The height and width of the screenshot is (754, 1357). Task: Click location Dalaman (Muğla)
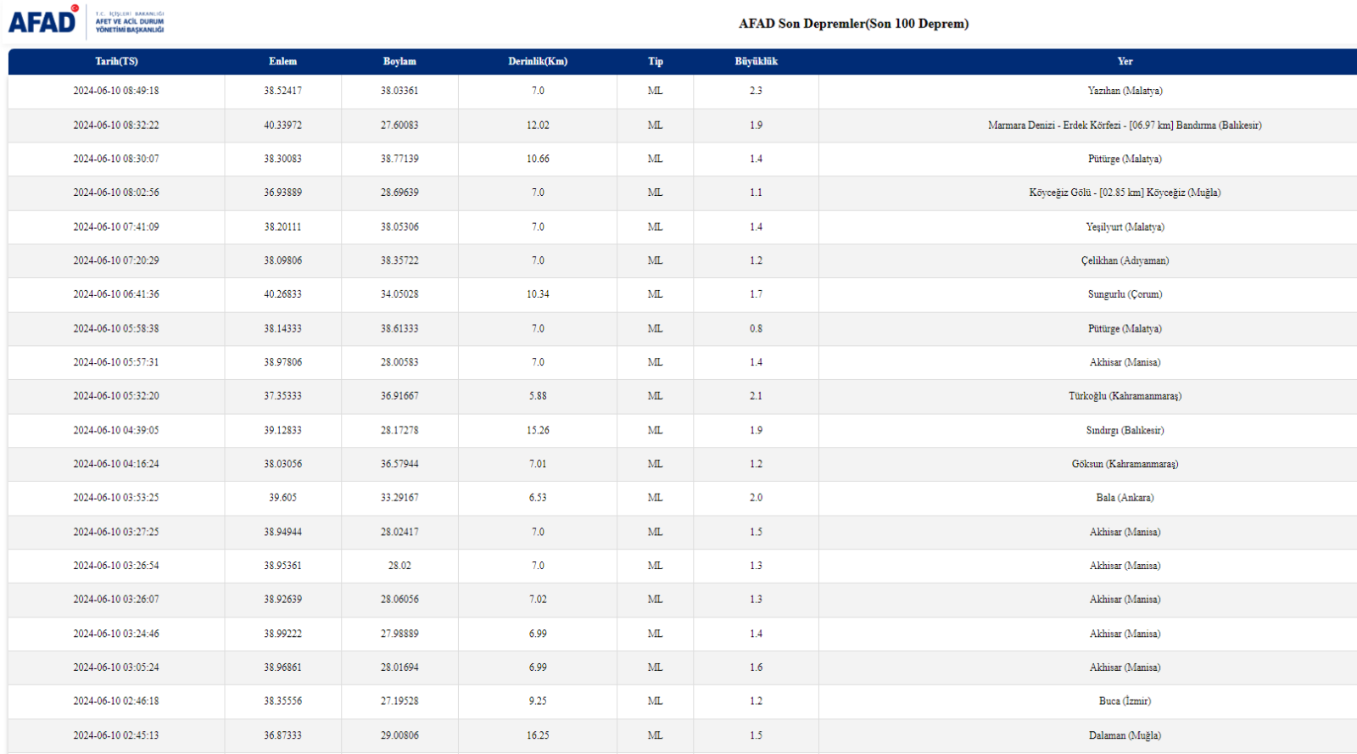click(x=1125, y=735)
